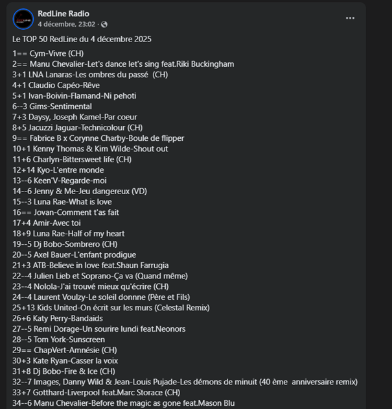Click the public audience globe icon
The image size is (392, 409).
(x=104, y=25)
